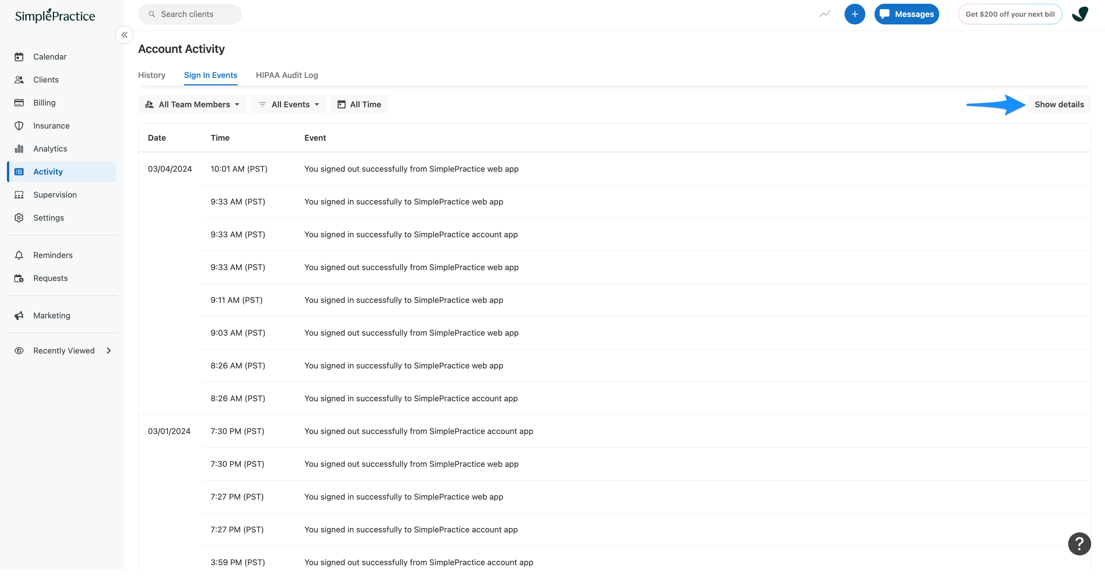1105x581 pixels.
Task: Click the 3:59 PM (PST) time cell
Action: [x=238, y=563]
